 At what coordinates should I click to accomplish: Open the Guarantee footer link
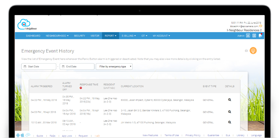213,135
